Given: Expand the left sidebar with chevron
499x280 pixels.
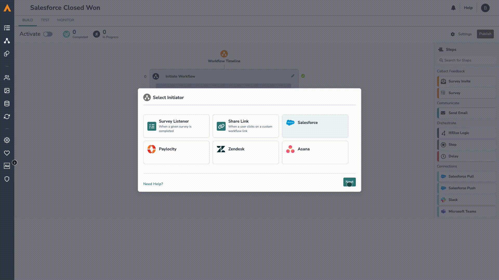Looking at the screenshot, I should [15, 163].
